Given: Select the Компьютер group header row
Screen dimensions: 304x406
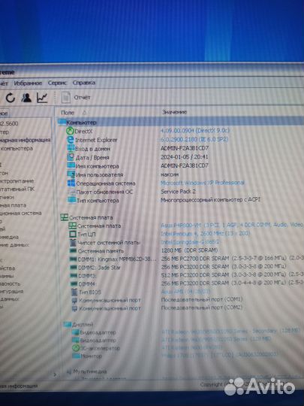Looking at the screenshot, I should [x=180, y=123].
